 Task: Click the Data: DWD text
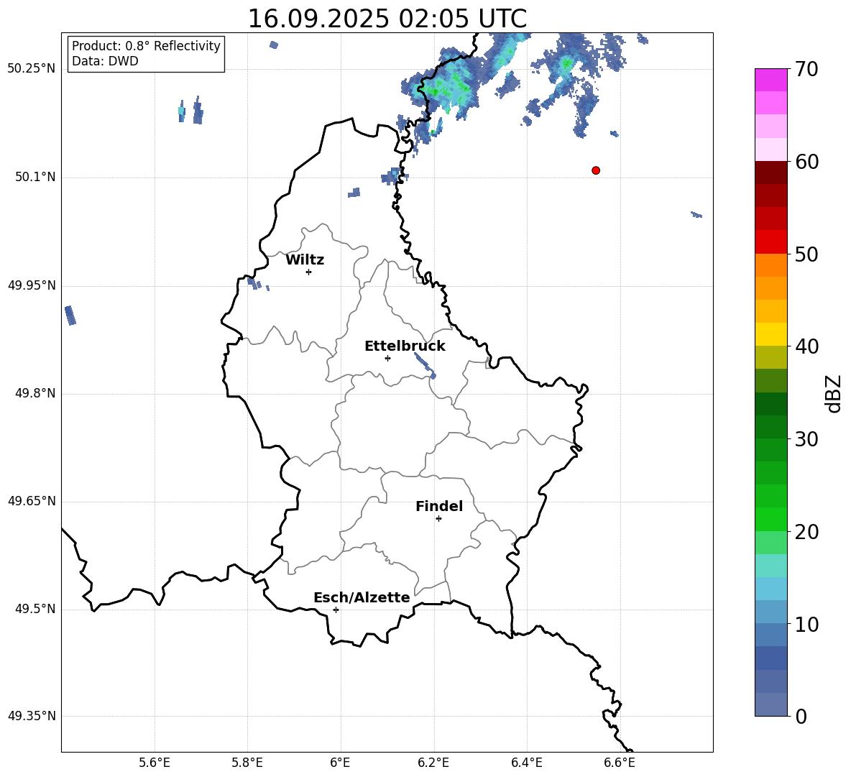point(105,61)
